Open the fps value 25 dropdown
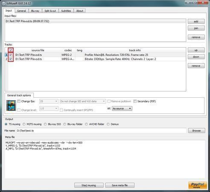Viewport: 210px width, 192px height. click(49, 101)
